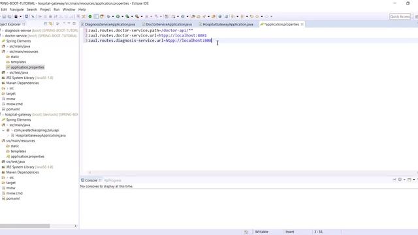Open the Navigate menu
418x235 pixels.
pos(17,9)
